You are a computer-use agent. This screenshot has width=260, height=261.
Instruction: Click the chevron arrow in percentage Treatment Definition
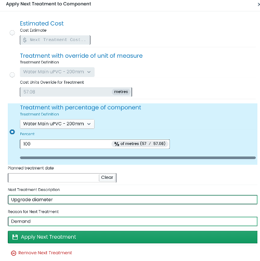tap(89, 124)
